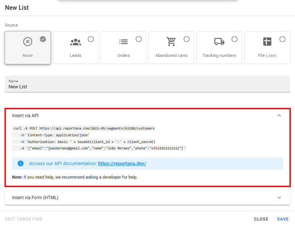Click the Name input field
The image size is (295, 225).
[147, 86]
